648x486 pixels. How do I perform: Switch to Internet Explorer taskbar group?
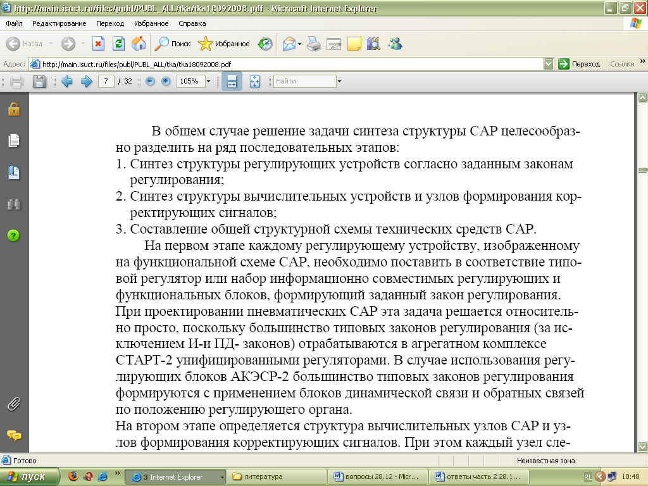175,477
